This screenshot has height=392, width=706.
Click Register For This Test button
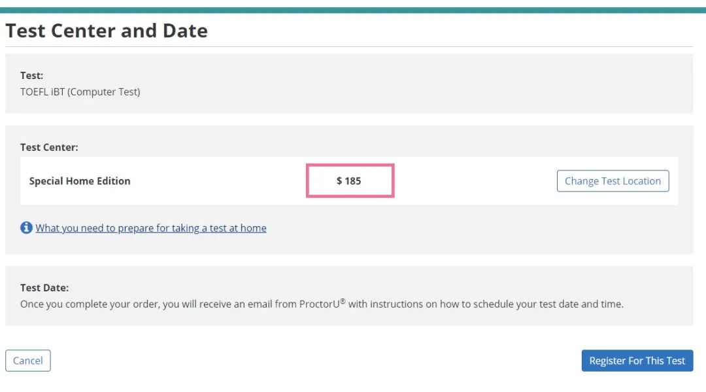pyautogui.click(x=637, y=361)
